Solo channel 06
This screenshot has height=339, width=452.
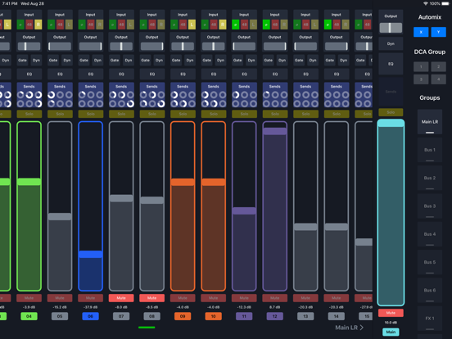coord(91,114)
